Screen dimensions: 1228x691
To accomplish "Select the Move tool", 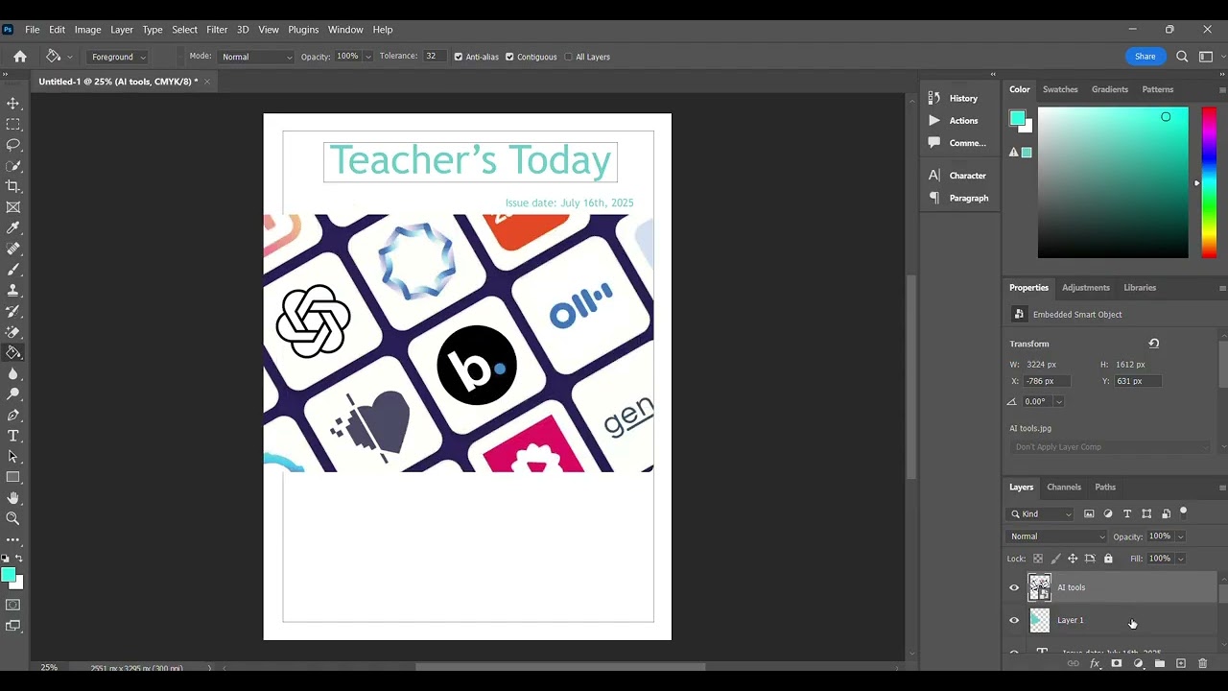I will [x=13, y=104].
